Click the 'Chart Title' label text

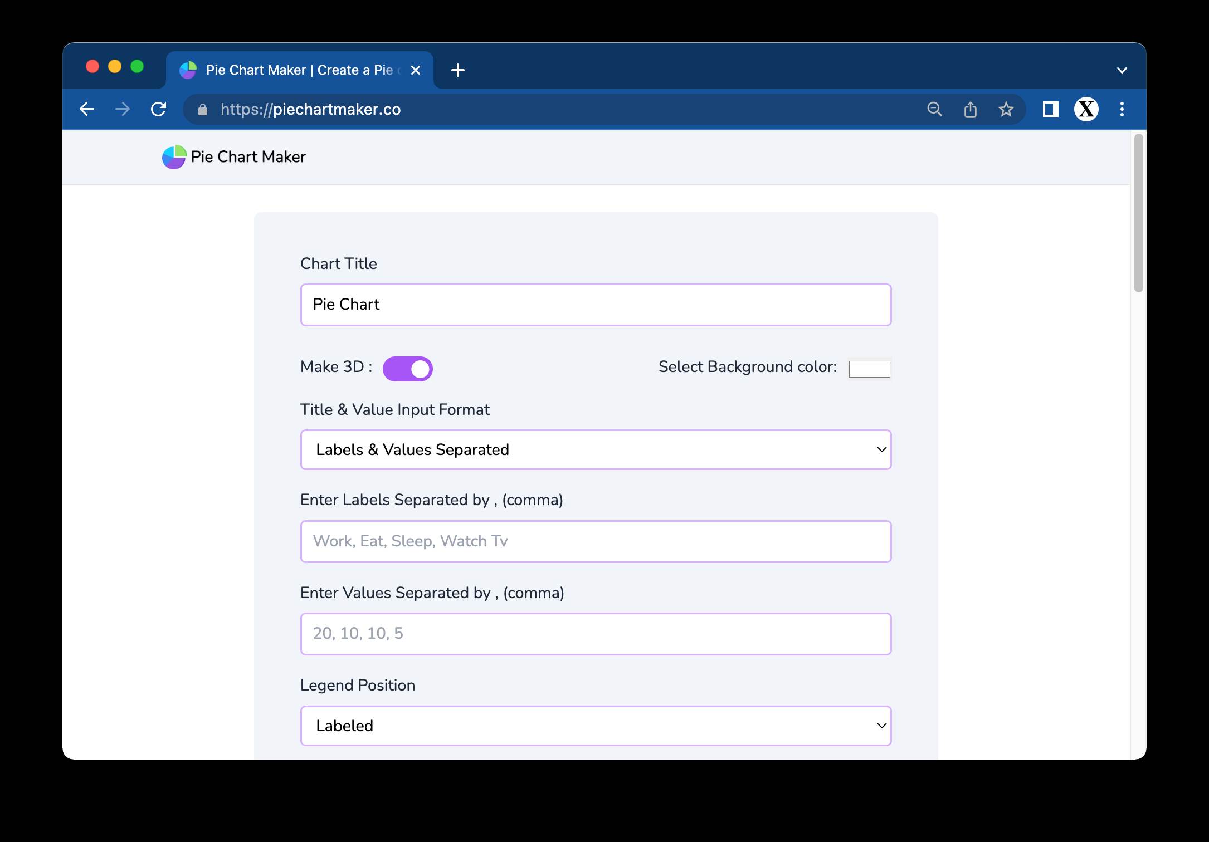(339, 263)
